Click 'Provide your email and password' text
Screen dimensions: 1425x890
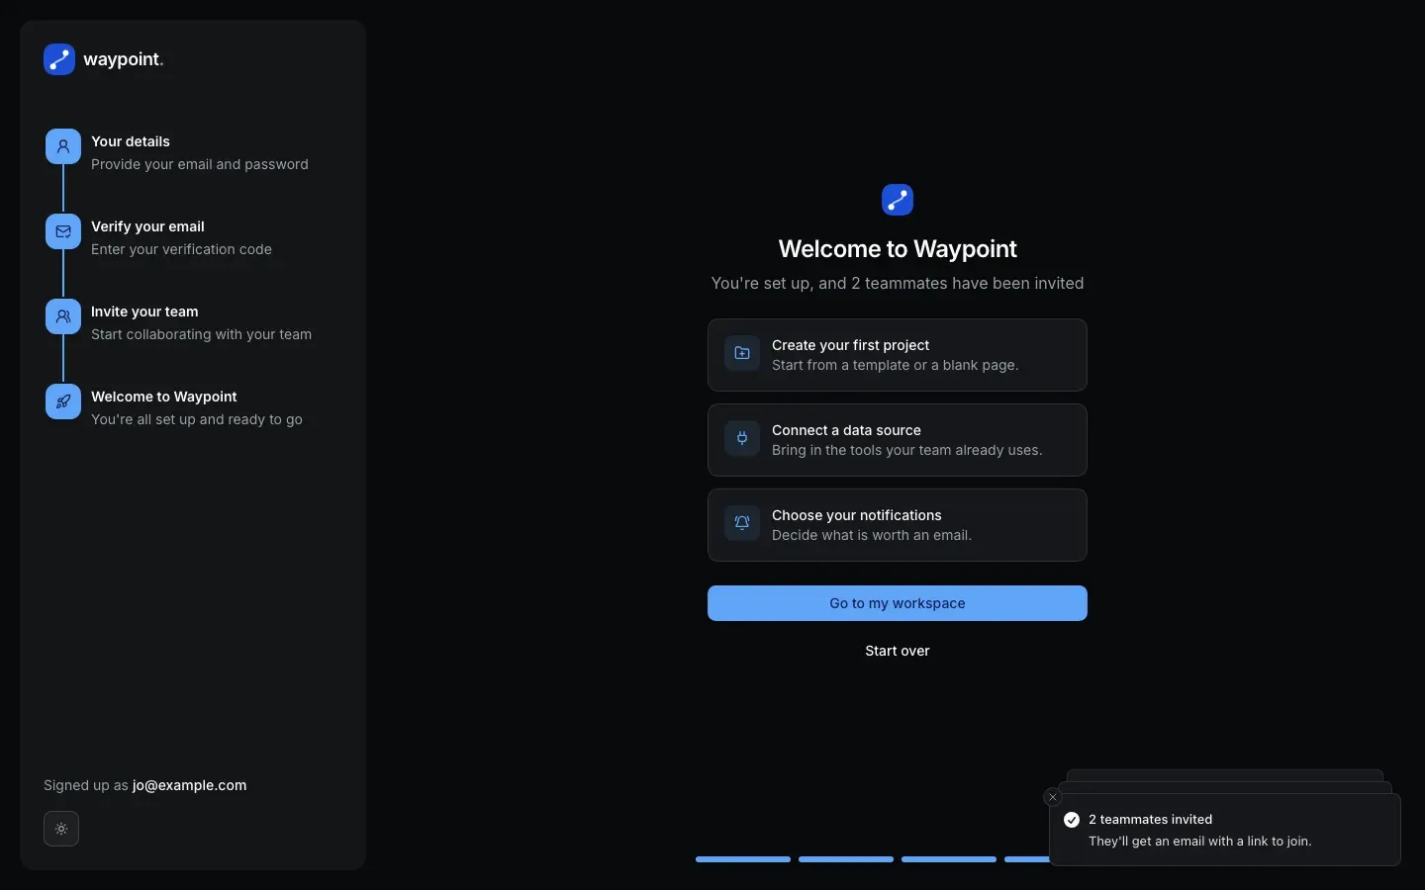(200, 164)
